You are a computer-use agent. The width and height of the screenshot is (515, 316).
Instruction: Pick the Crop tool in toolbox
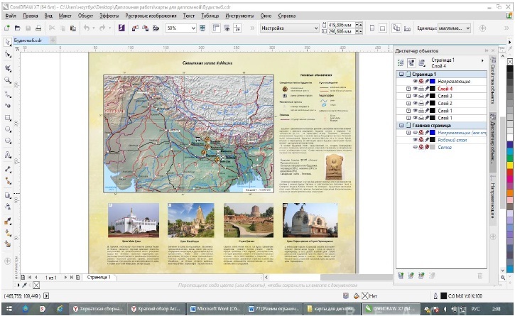pos(7,68)
